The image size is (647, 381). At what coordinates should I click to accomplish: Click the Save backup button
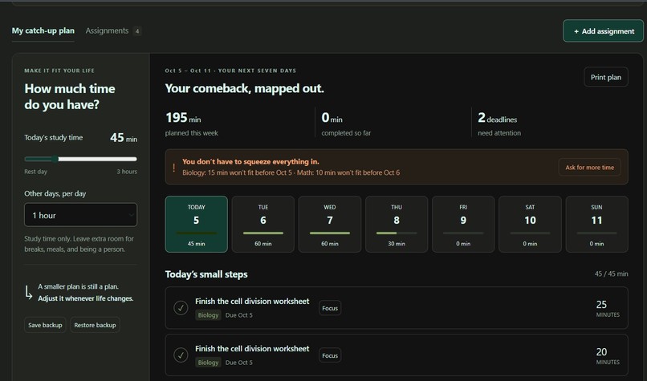tap(45, 325)
